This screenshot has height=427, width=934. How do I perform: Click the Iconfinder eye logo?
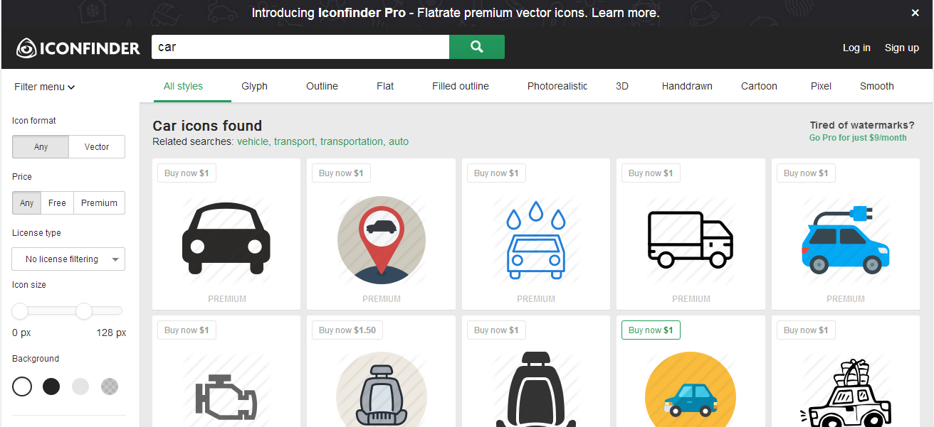tap(26, 48)
